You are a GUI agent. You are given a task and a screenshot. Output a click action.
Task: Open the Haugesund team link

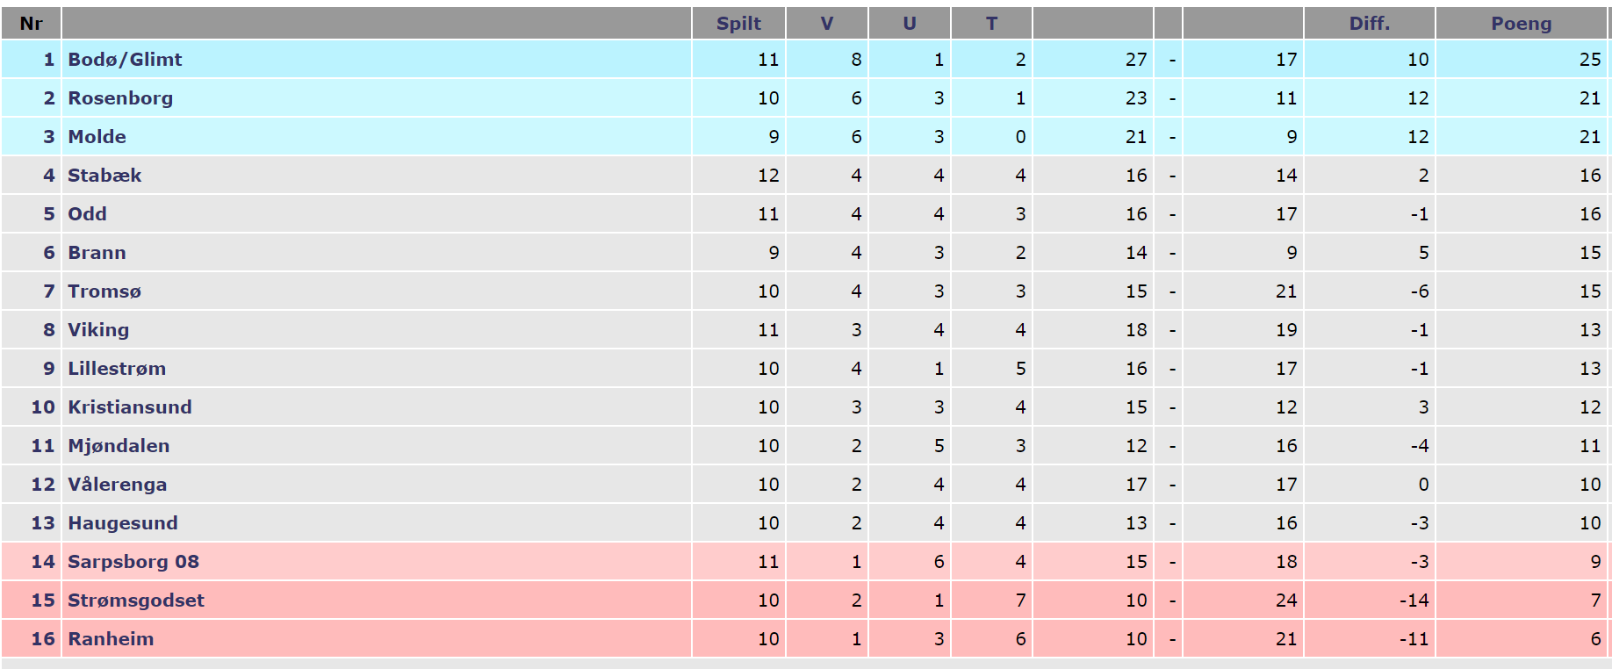pyautogui.click(x=123, y=523)
